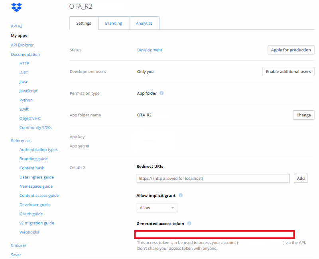Open JavaScript documentation link
This screenshot has width=319, height=259.
(28, 91)
